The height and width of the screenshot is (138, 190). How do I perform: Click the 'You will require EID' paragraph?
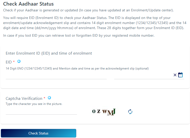pyautogui.click(x=95, y=23)
